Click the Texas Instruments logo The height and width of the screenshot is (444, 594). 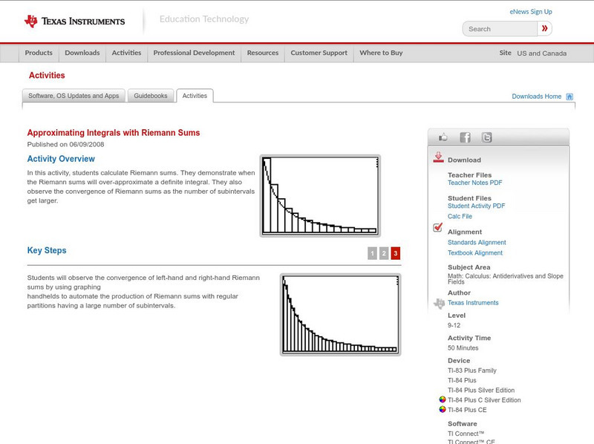click(75, 22)
